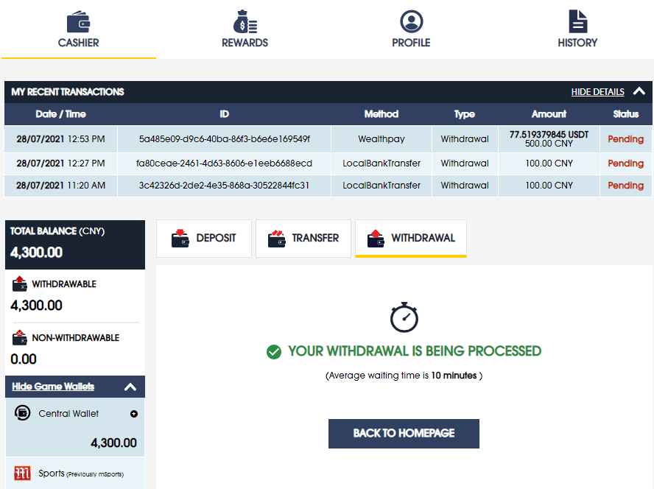Click the Hide Game Wallets link
The height and width of the screenshot is (489, 654).
(53, 387)
